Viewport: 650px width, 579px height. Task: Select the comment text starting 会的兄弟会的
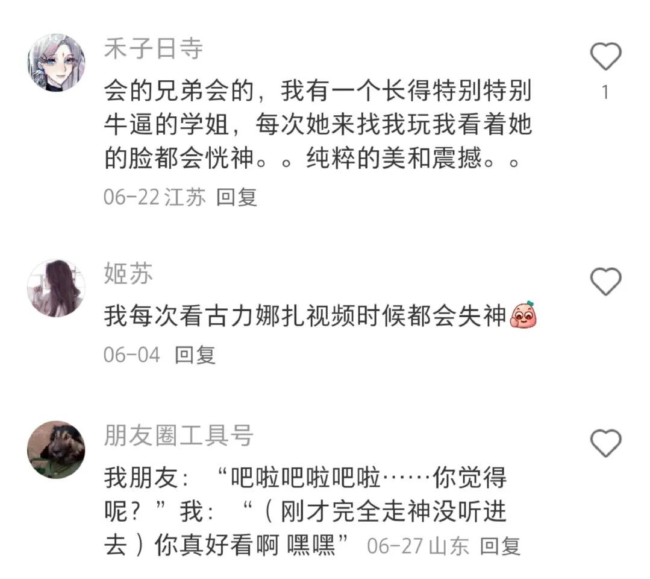[318, 124]
